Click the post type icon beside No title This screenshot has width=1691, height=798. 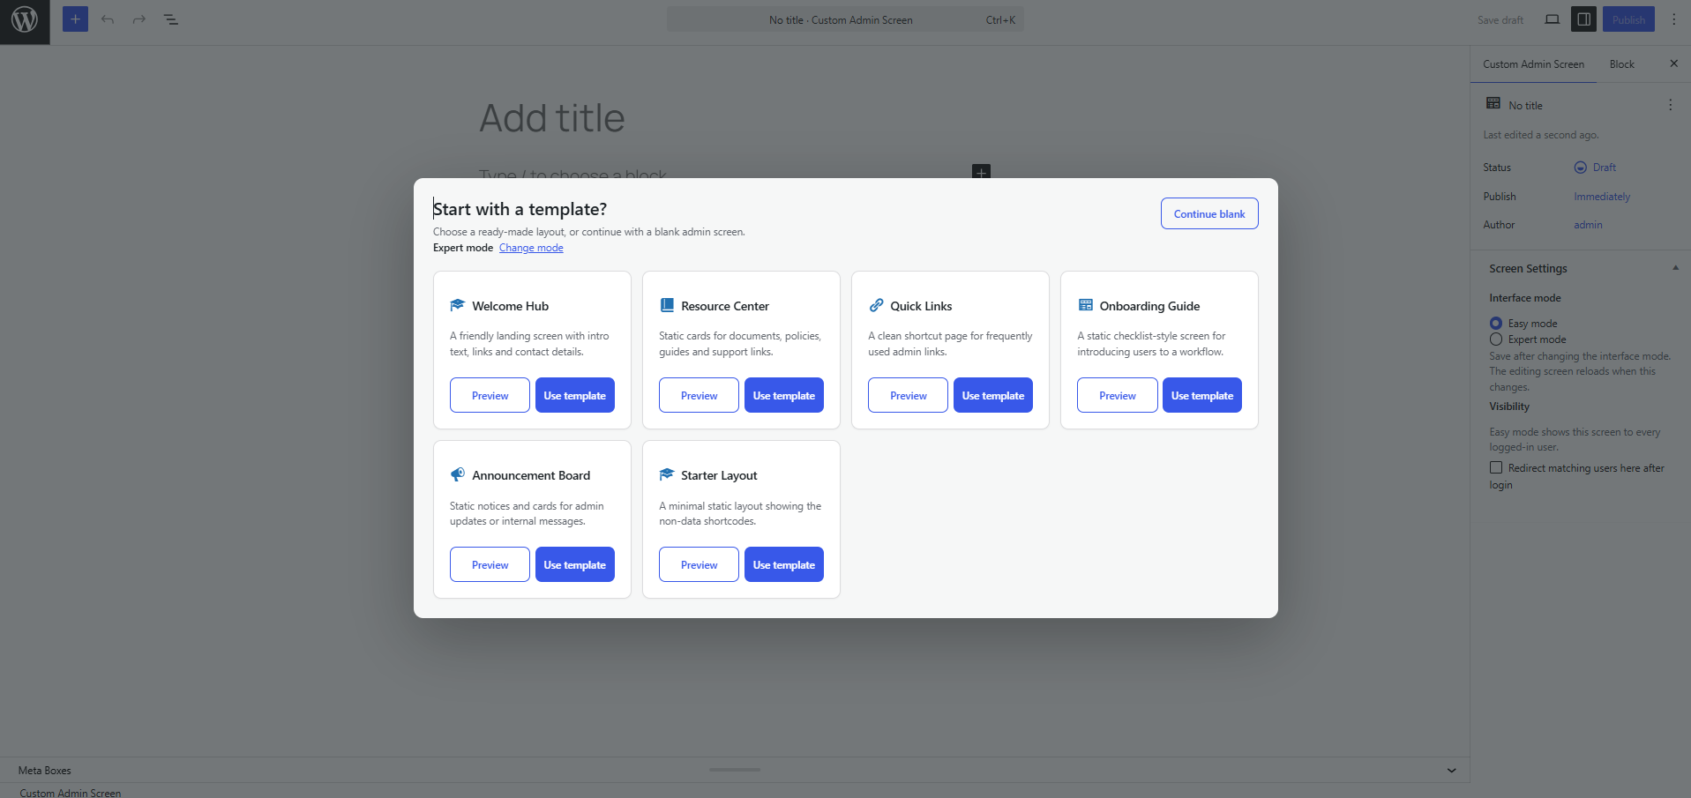coord(1493,103)
